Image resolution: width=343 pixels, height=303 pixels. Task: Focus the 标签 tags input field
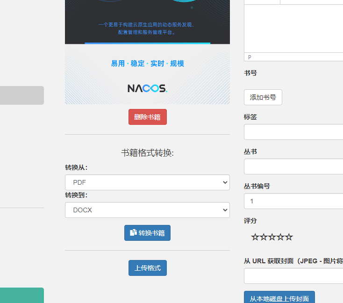coord(293,132)
